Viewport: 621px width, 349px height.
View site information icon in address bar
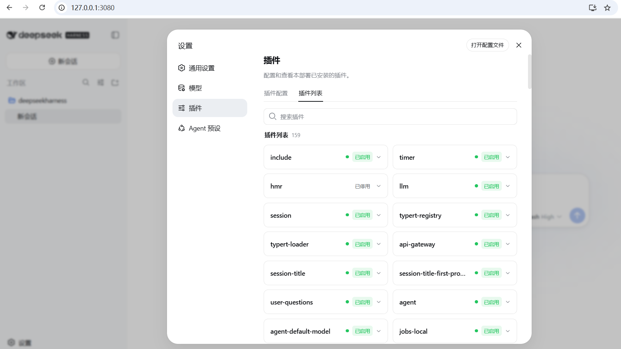tap(62, 8)
